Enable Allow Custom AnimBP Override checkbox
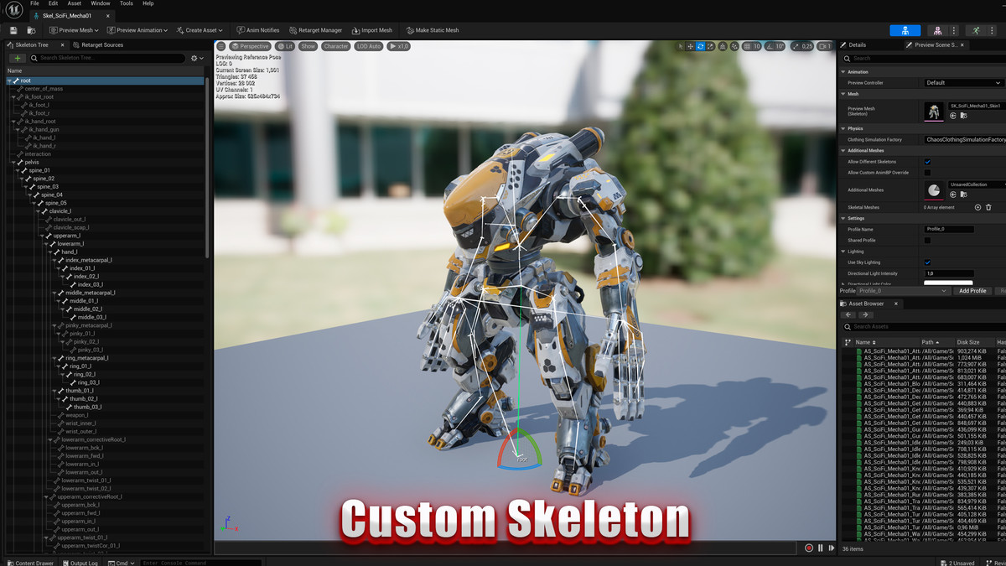1006x566 pixels. click(x=927, y=173)
